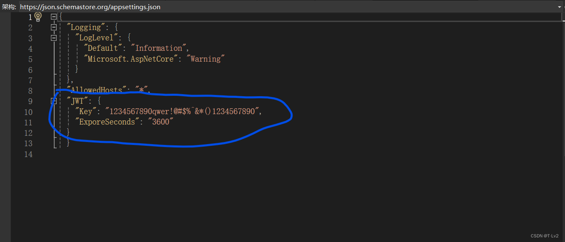Collapse the "Logging" block

point(53,27)
